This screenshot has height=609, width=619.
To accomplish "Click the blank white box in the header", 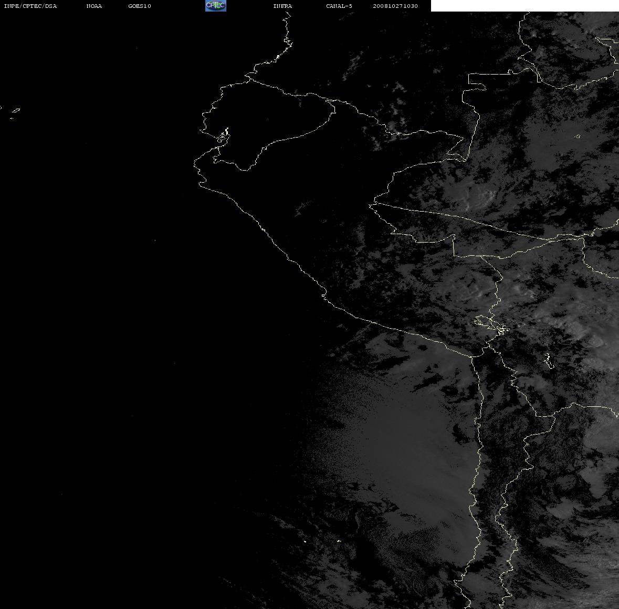I will pyautogui.click(x=524, y=6).
